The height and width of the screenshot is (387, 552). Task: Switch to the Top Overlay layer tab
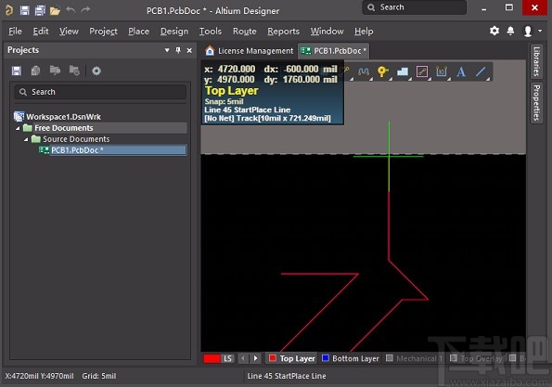(x=476, y=358)
